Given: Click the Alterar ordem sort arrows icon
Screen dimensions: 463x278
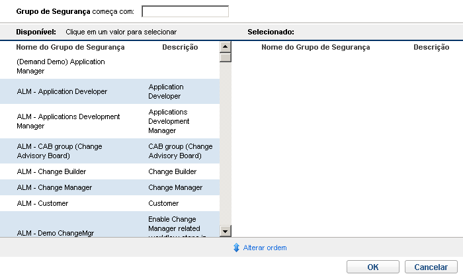Looking at the screenshot, I should point(236,248).
